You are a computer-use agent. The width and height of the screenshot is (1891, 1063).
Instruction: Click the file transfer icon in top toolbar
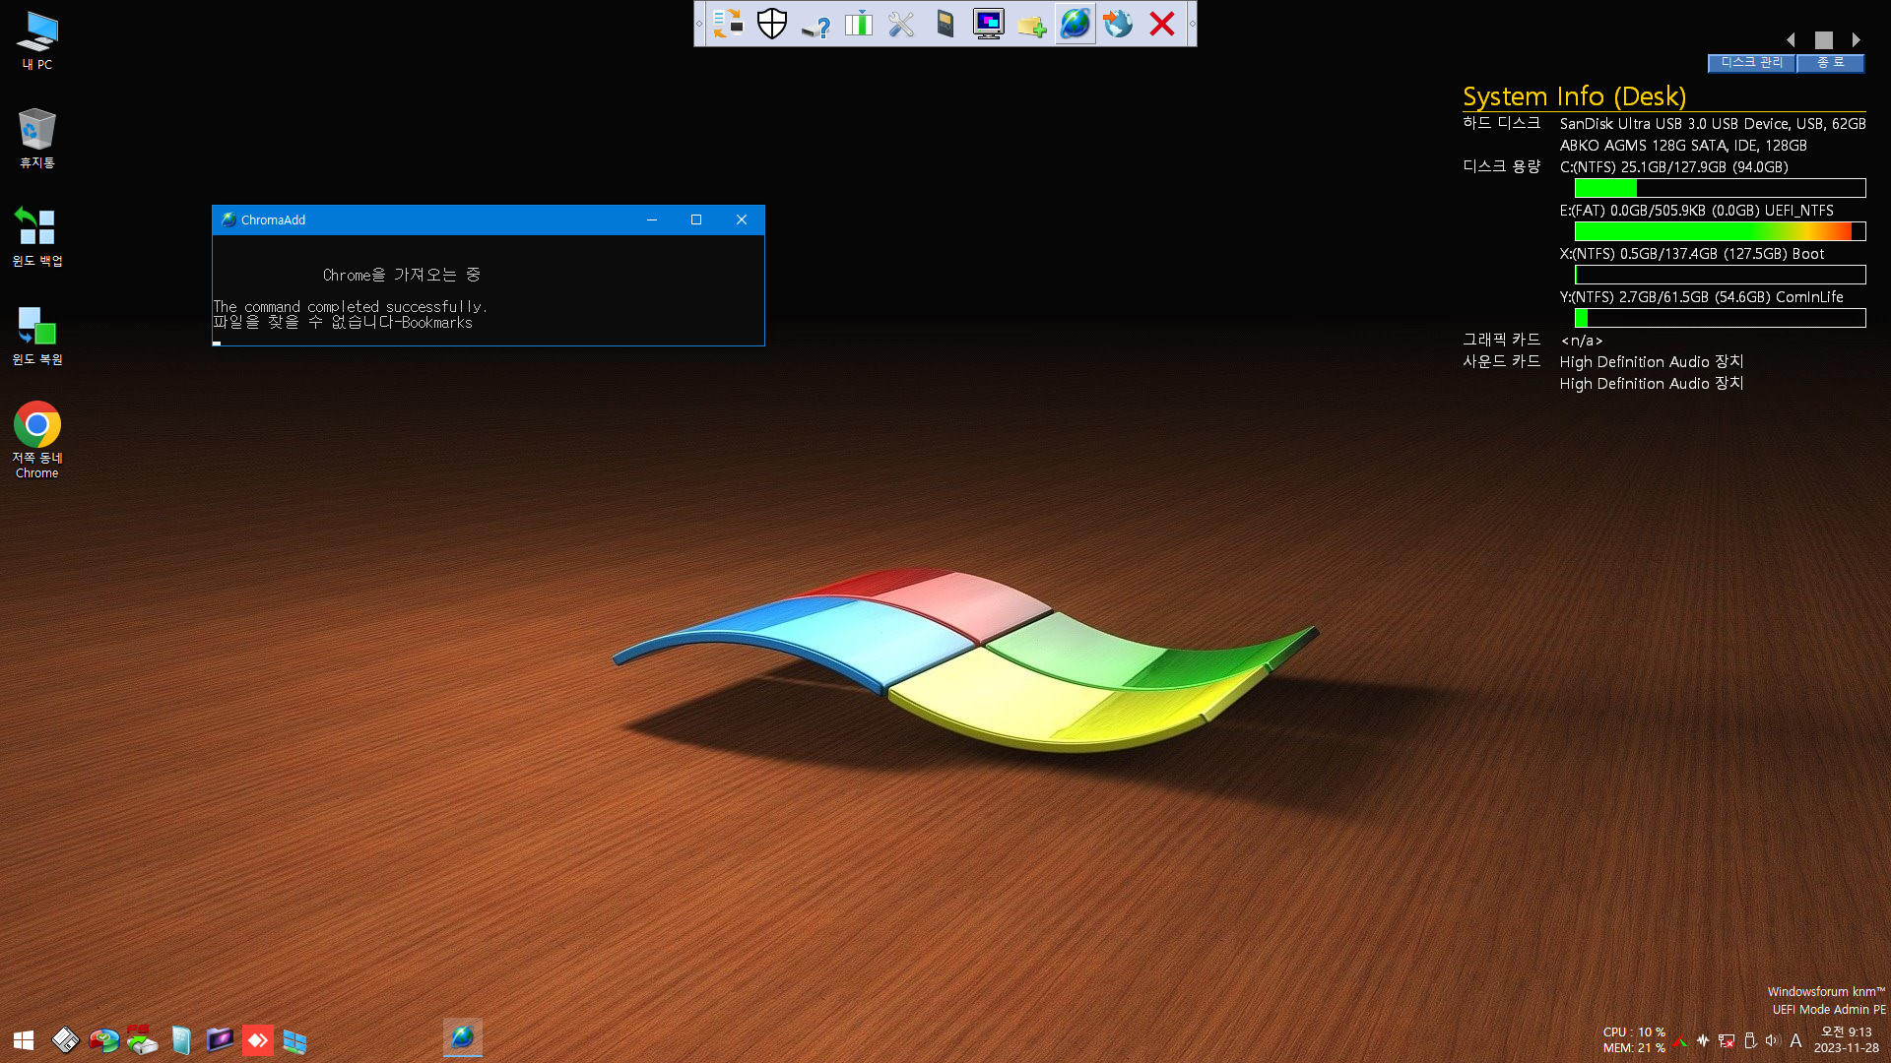[729, 24]
